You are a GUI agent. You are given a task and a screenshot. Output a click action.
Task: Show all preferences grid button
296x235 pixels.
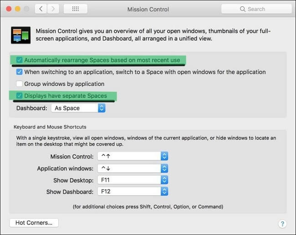[76, 9]
